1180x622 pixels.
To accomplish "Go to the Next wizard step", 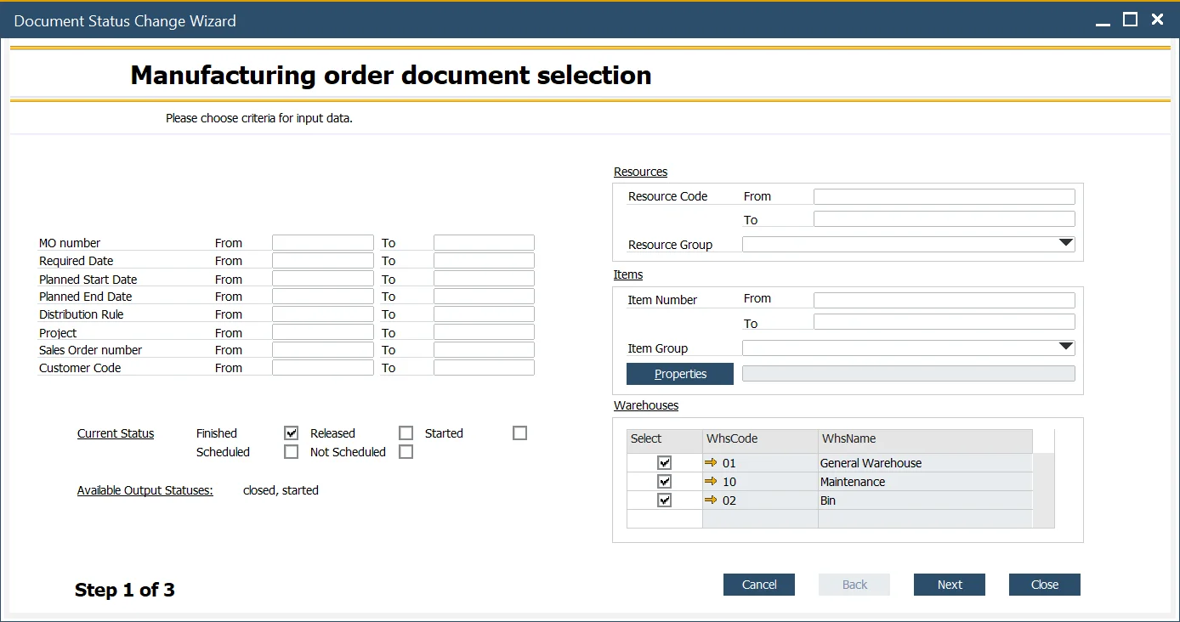I will click(950, 585).
